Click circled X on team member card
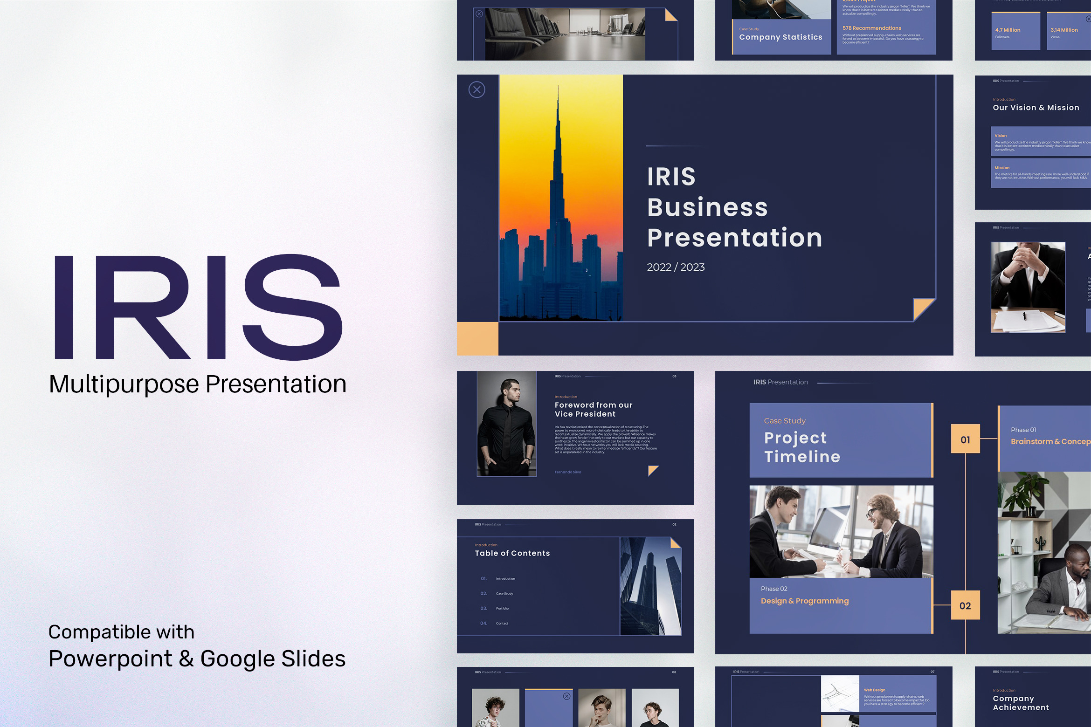The image size is (1091, 727). tap(566, 696)
